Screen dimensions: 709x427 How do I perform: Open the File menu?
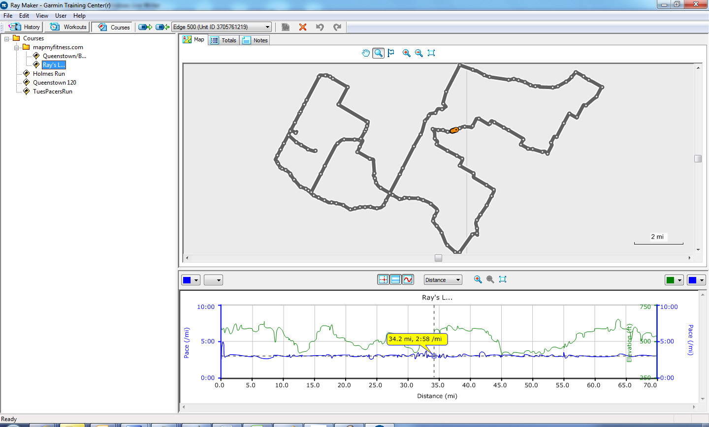tap(8, 16)
